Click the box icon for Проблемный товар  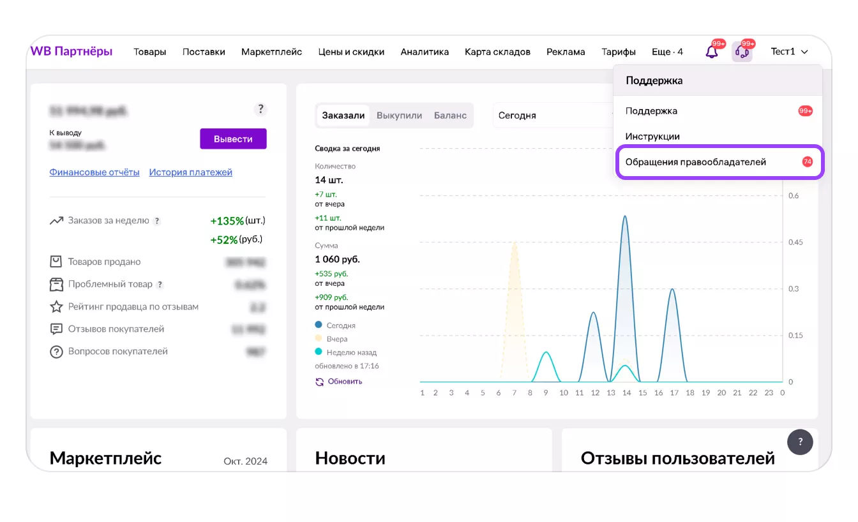(x=56, y=284)
